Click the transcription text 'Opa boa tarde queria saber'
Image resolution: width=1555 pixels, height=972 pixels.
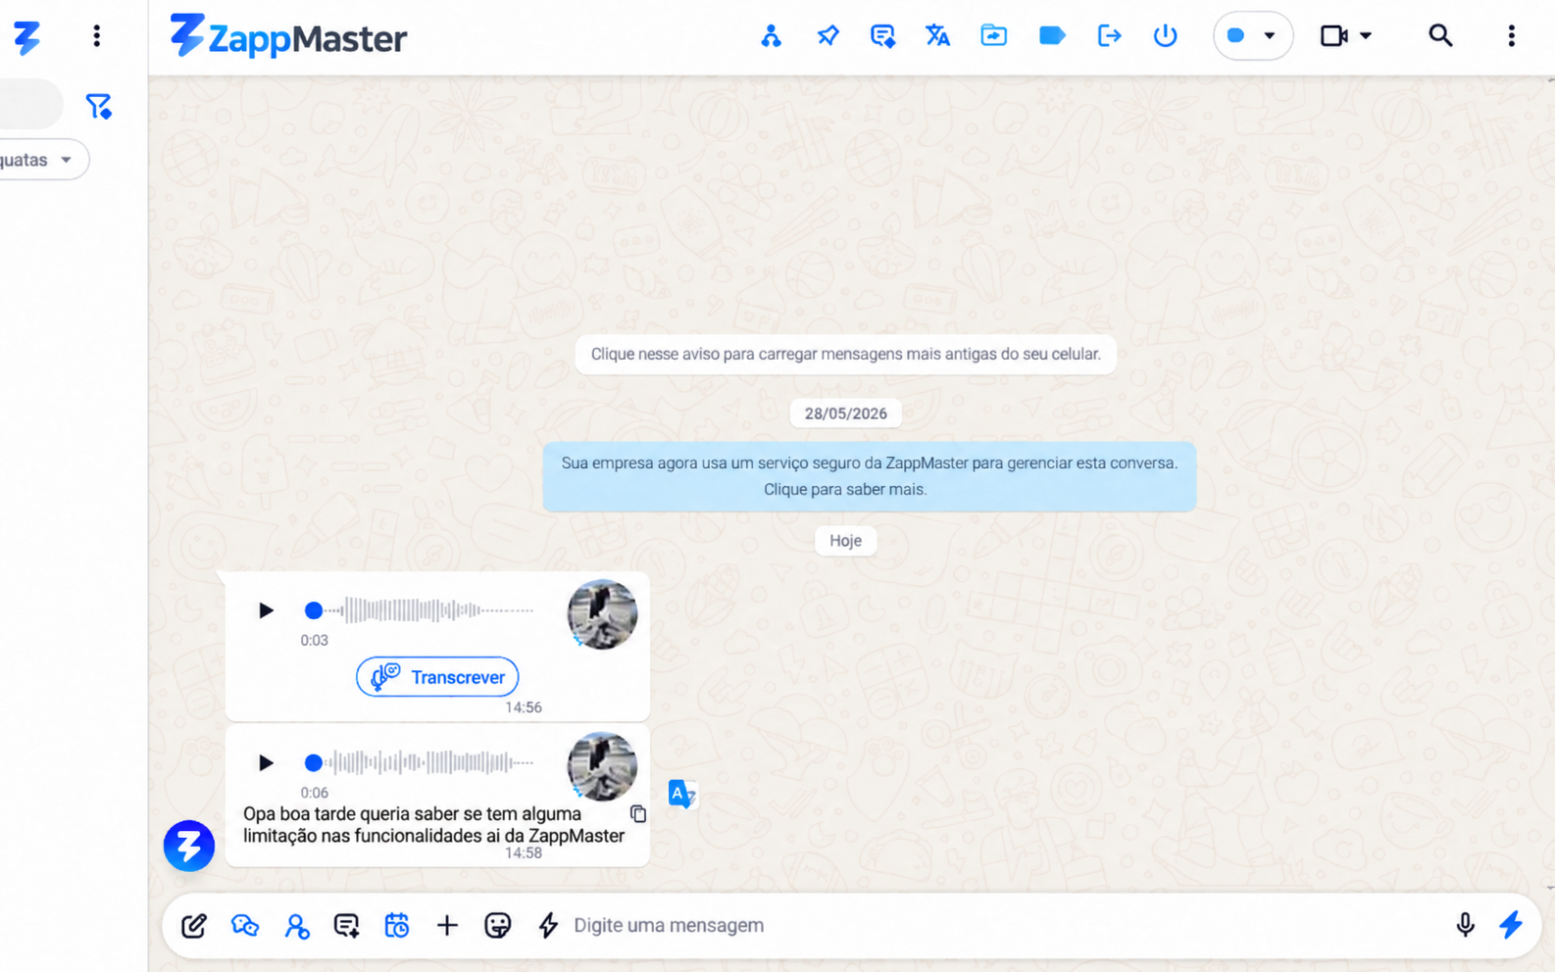tap(433, 825)
